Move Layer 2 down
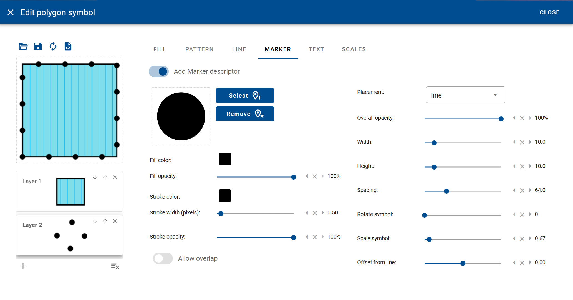Viewport: 573px width, 300px height. 95,221
